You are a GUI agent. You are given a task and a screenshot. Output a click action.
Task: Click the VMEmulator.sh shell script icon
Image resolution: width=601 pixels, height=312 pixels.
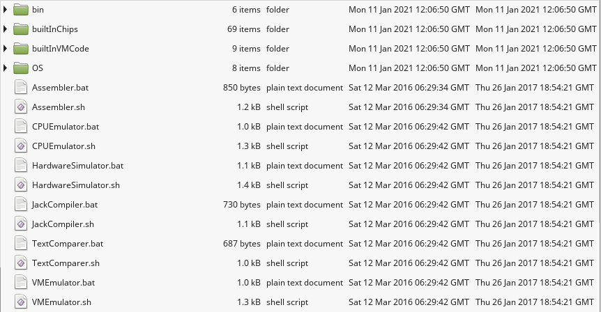tap(20, 302)
